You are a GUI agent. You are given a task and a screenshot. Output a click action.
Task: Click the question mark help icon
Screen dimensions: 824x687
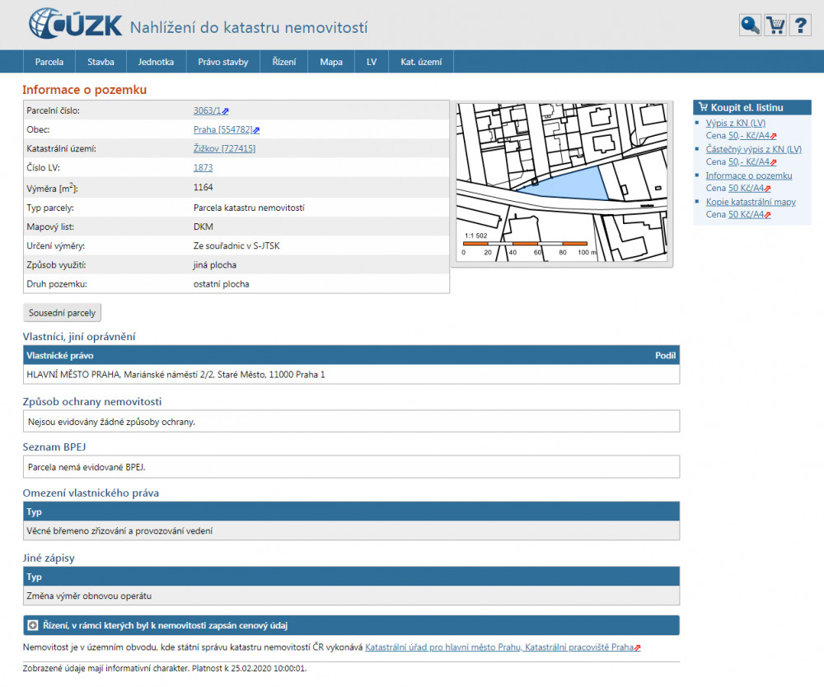(800, 26)
